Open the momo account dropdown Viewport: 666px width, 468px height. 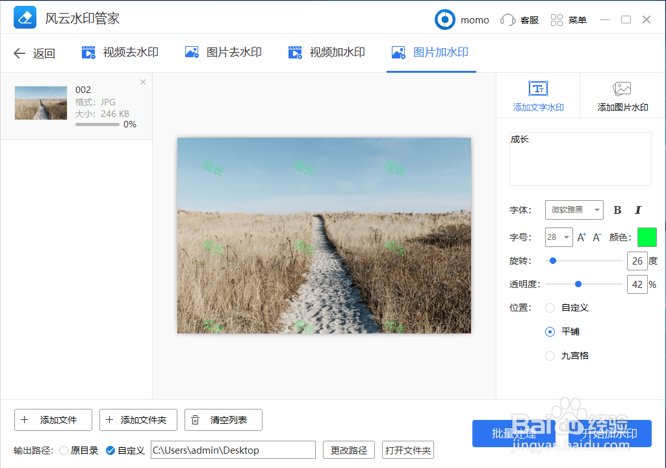coord(462,20)
